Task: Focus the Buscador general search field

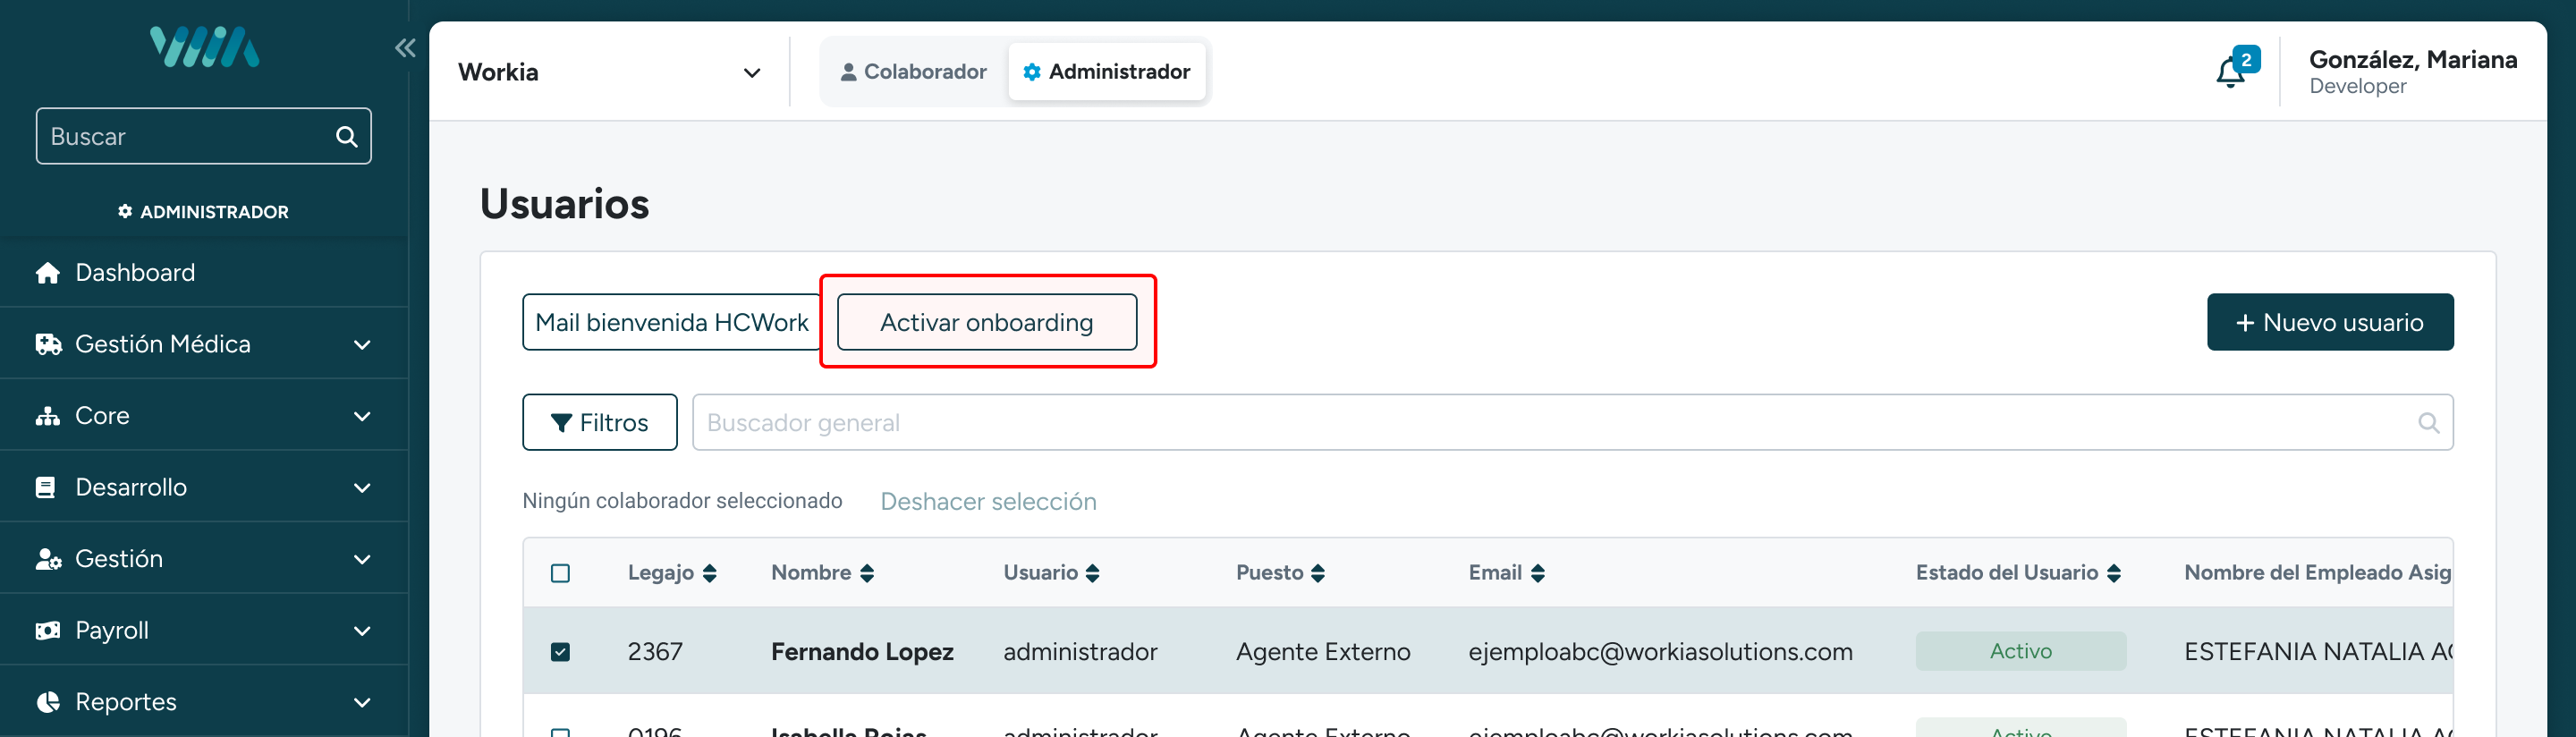Action: tap(1573, 423)
